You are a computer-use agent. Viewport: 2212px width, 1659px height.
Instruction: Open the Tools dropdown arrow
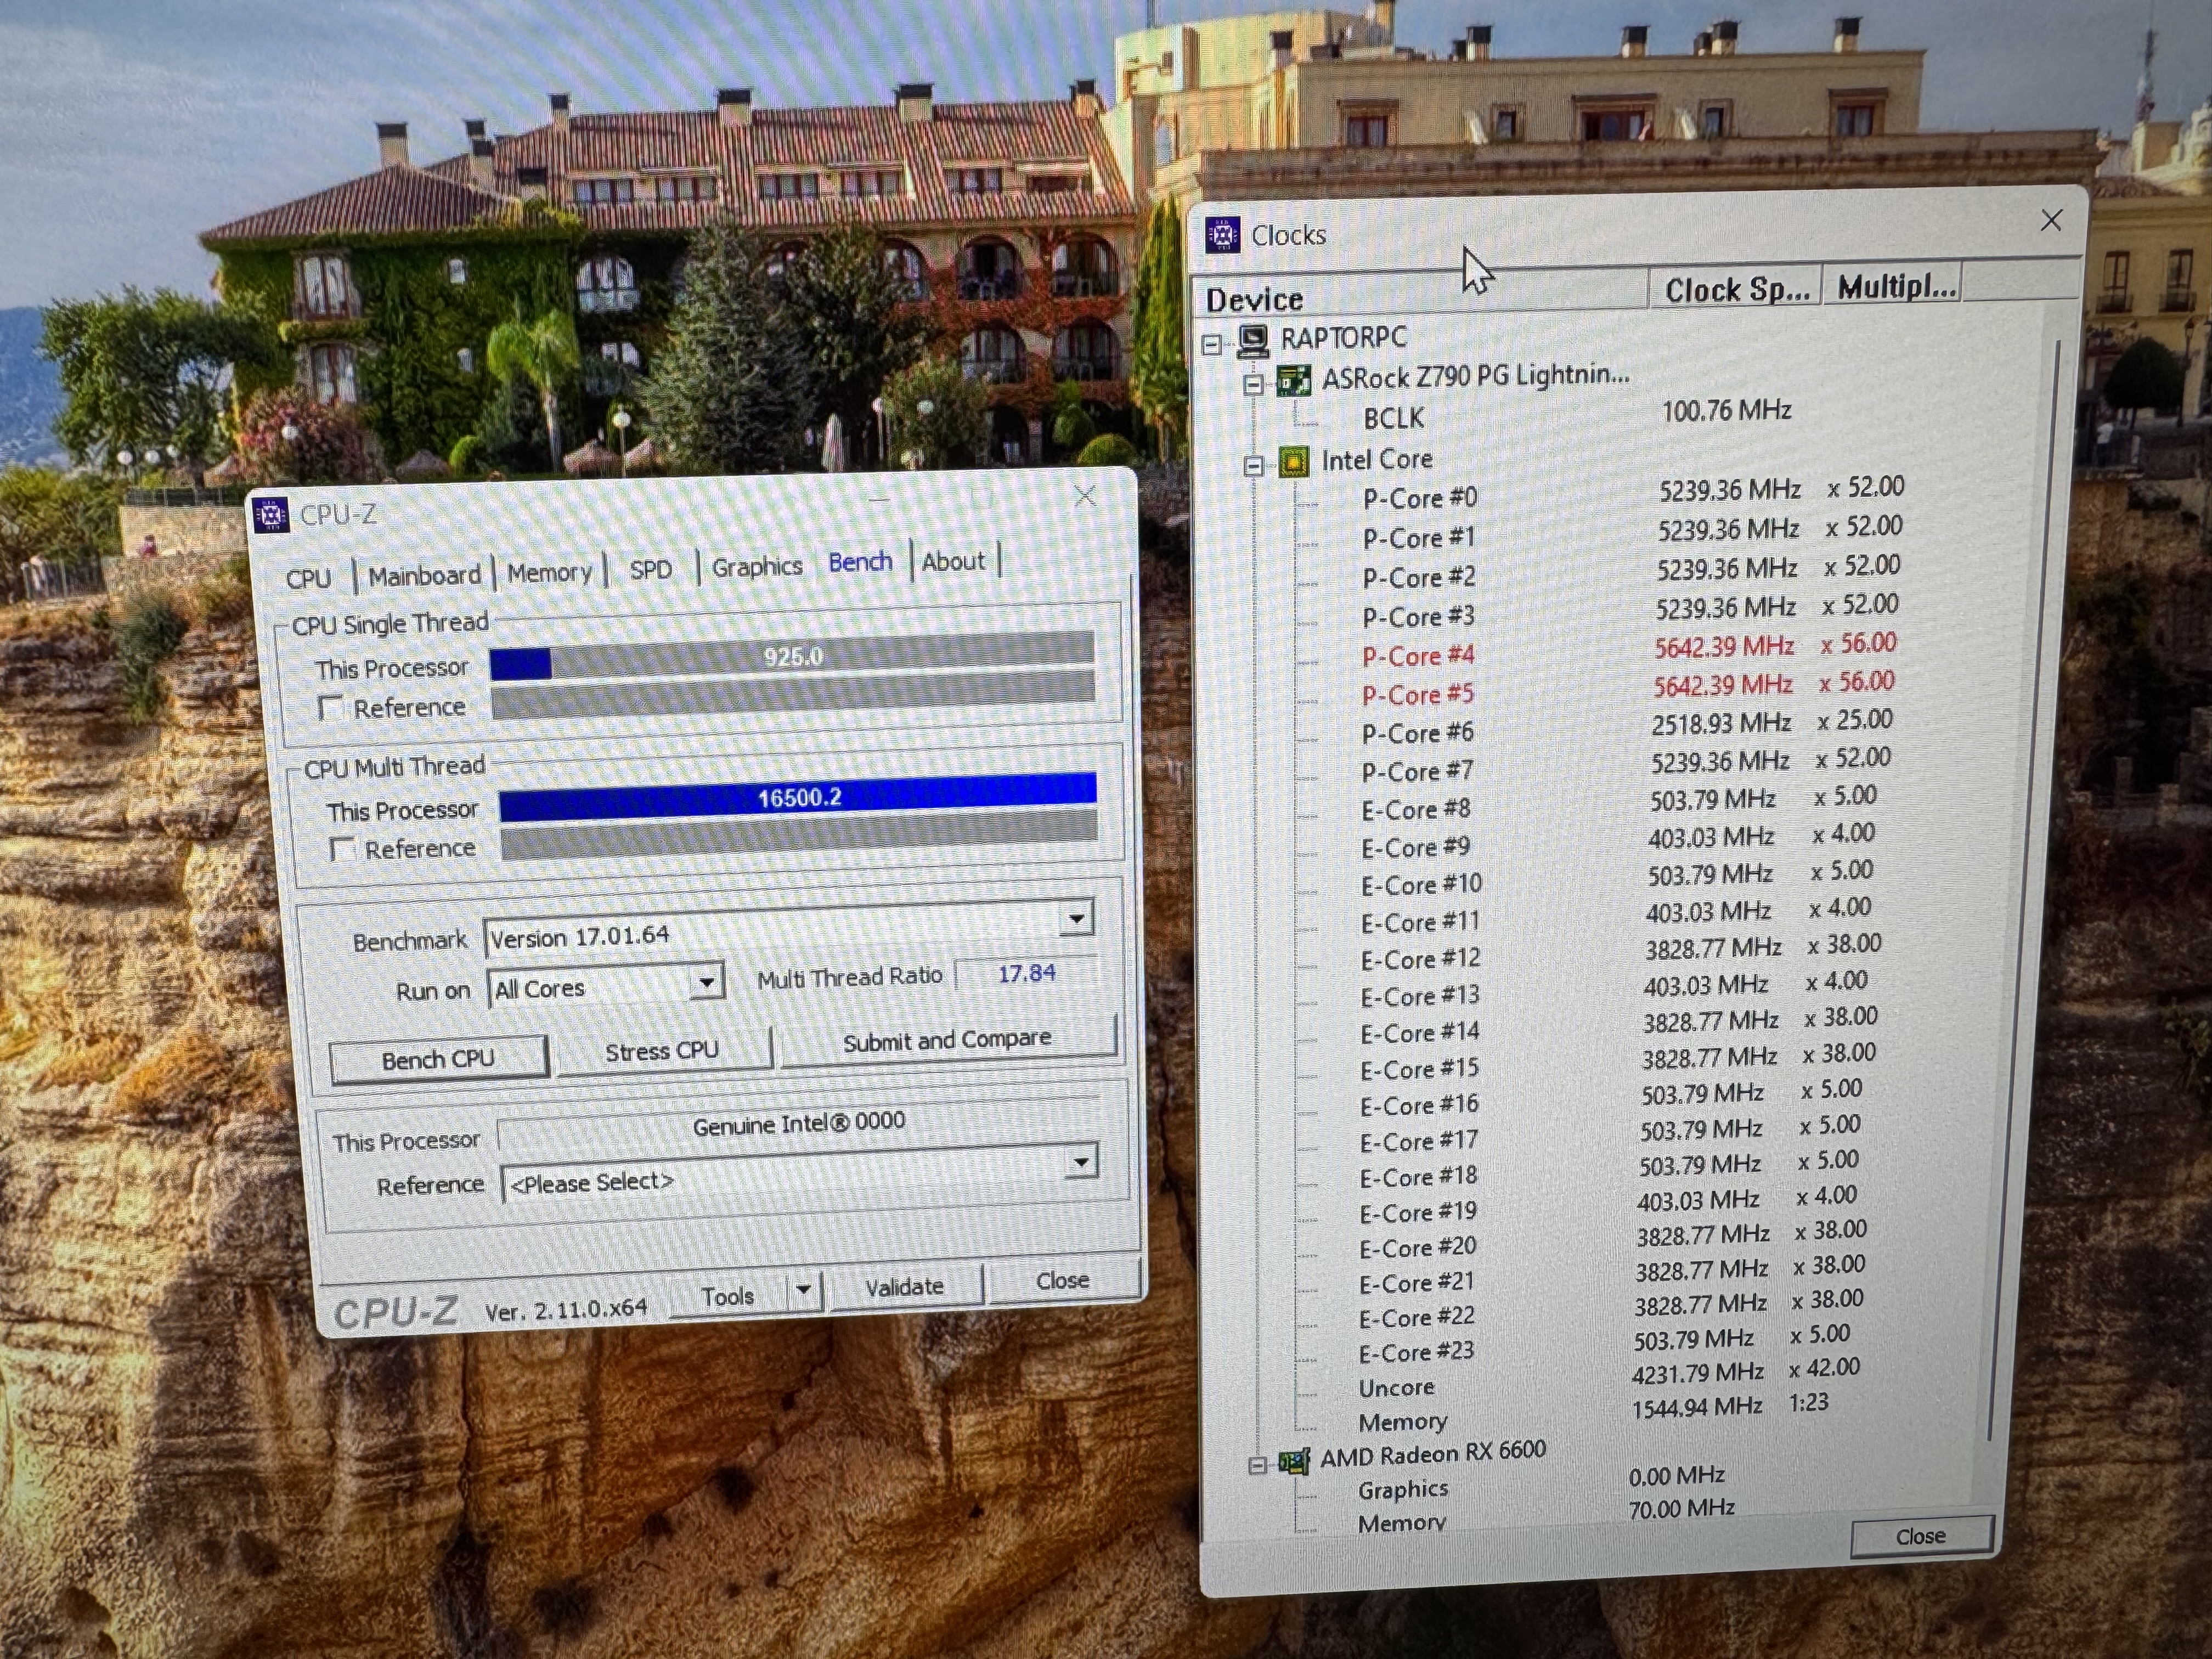coord(803,1290)
